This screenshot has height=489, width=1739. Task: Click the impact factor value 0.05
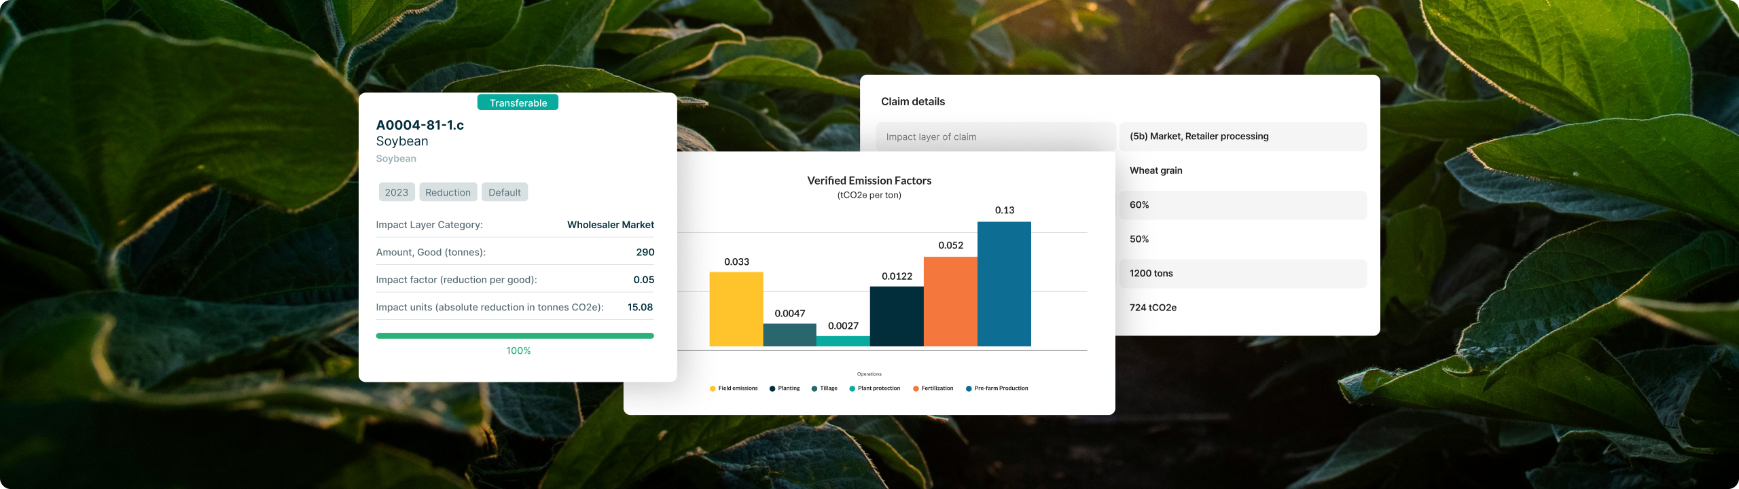pyautogui.click(x=644, y=280)
